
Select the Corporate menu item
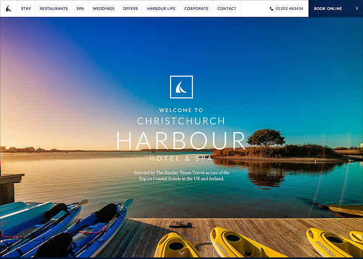tap(197, 9)
